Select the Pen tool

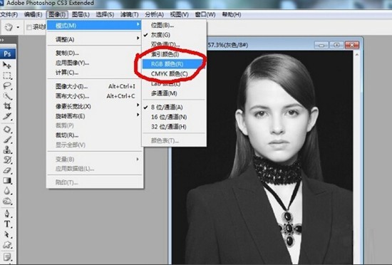coord(6,214)
